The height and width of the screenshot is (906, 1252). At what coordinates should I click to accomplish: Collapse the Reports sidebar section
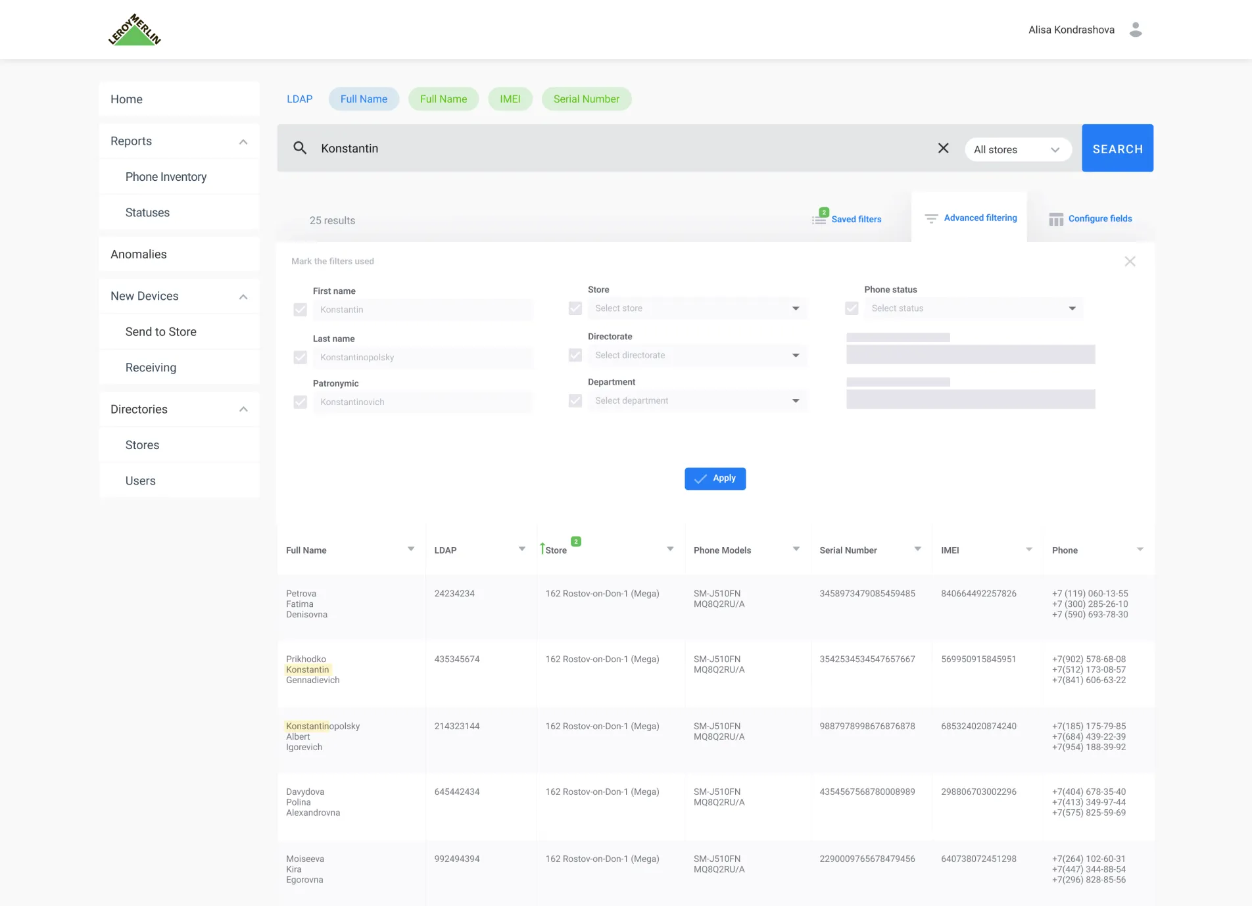tap(243, 141)
